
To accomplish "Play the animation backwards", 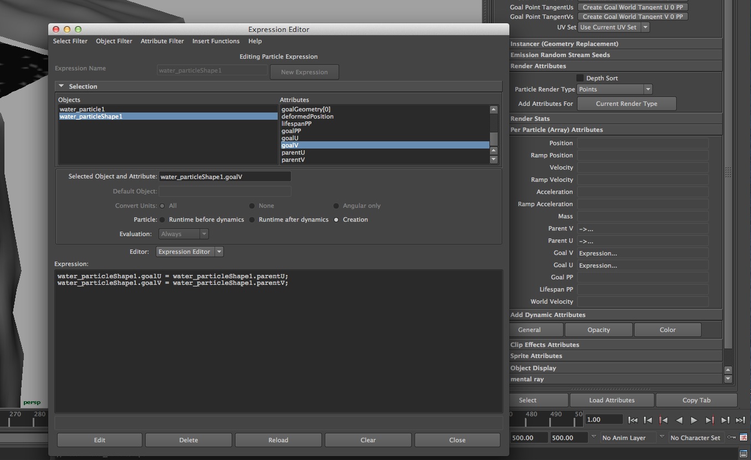I will pos(679,421).
